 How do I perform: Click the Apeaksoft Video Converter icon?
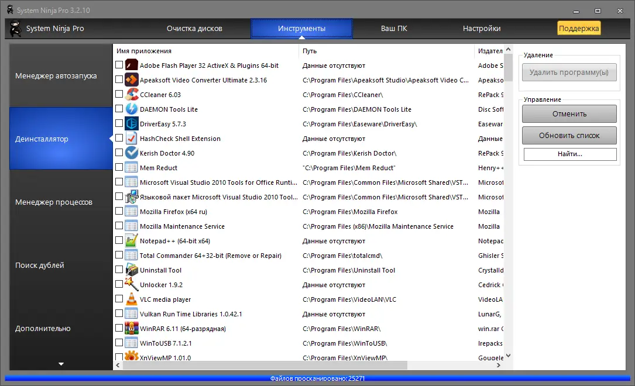(131, 80)
